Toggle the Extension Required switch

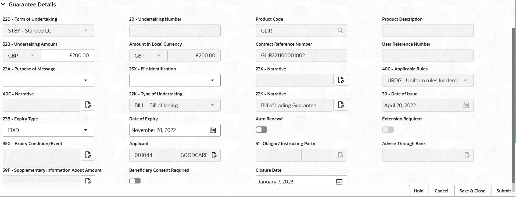click(x=388, y=130)
